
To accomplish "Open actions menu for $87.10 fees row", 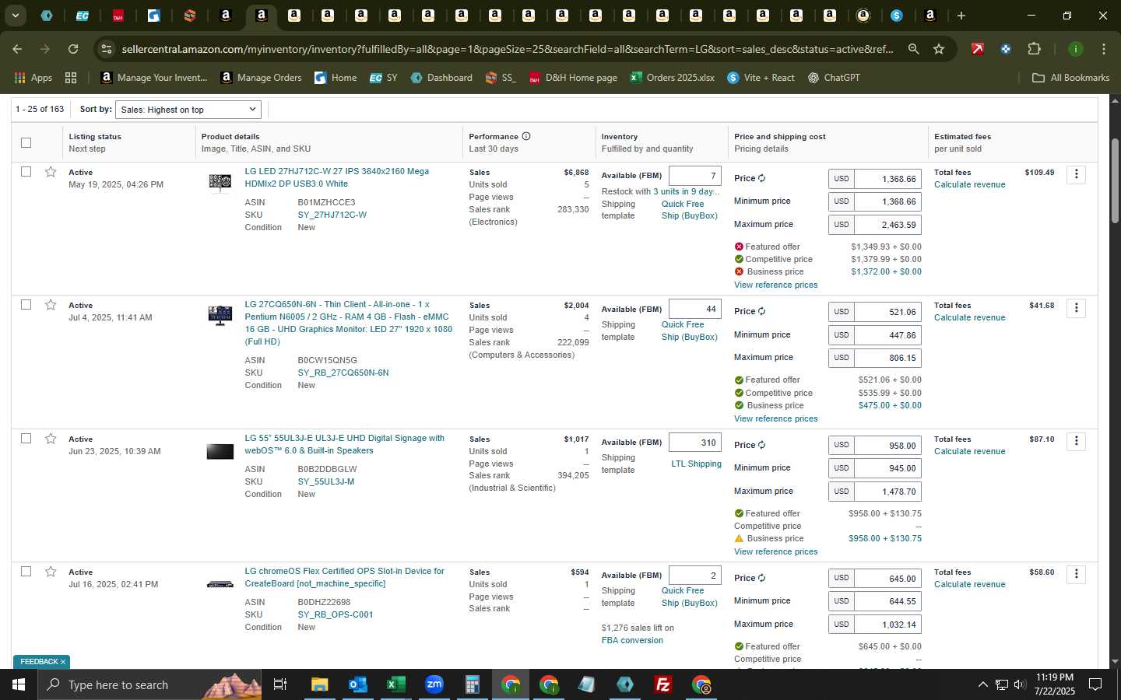I will [x=1077, y=441].
